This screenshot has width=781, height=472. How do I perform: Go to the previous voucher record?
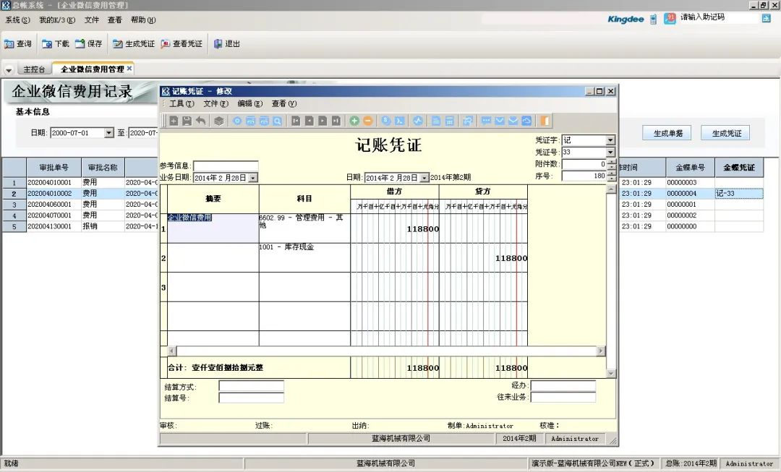310,121
